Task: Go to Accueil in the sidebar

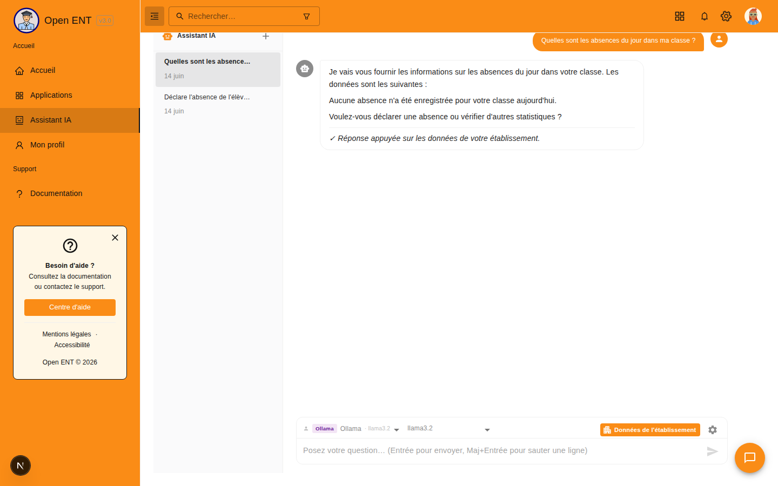Action: [70, 70]
